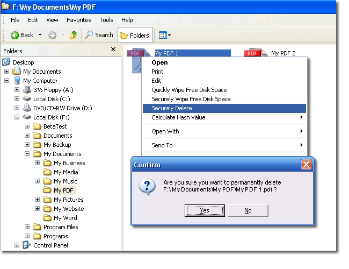Open the Favorites menu
The height and width of the screenshot is (269, 349).
tap(79, 20)
